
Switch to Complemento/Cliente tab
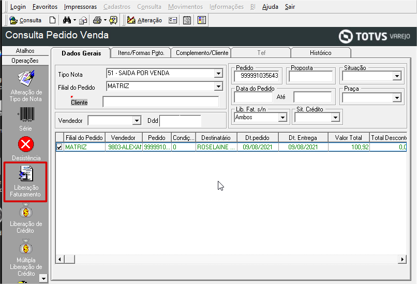[x=202, y=53]
